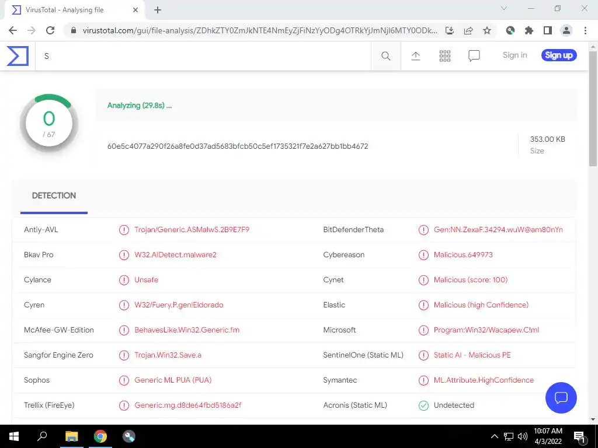
Task: Click the Cylance Unsafe result
Action: 146,279
